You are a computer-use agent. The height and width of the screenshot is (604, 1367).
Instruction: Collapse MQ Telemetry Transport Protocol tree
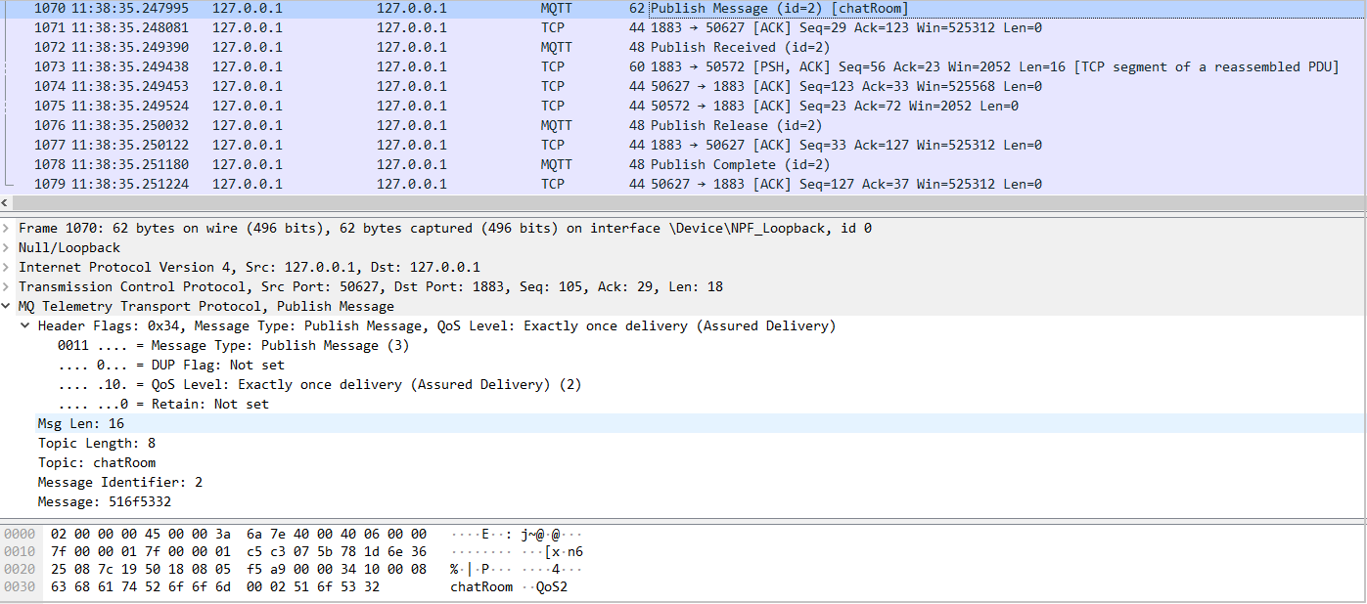tap(8, 306)
